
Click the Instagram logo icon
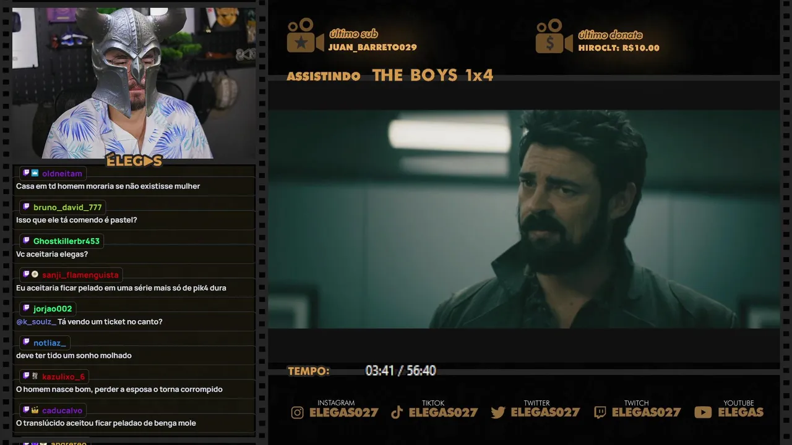(298, 413)
